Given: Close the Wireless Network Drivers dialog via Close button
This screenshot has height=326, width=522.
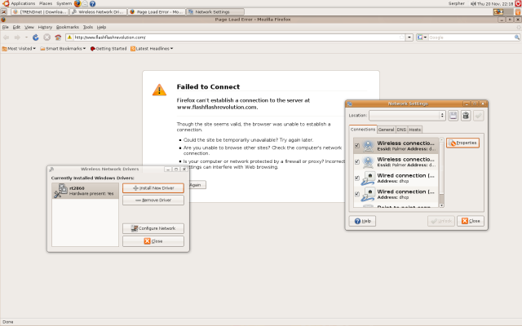Looking at the screenshot, I should (153, 241).
